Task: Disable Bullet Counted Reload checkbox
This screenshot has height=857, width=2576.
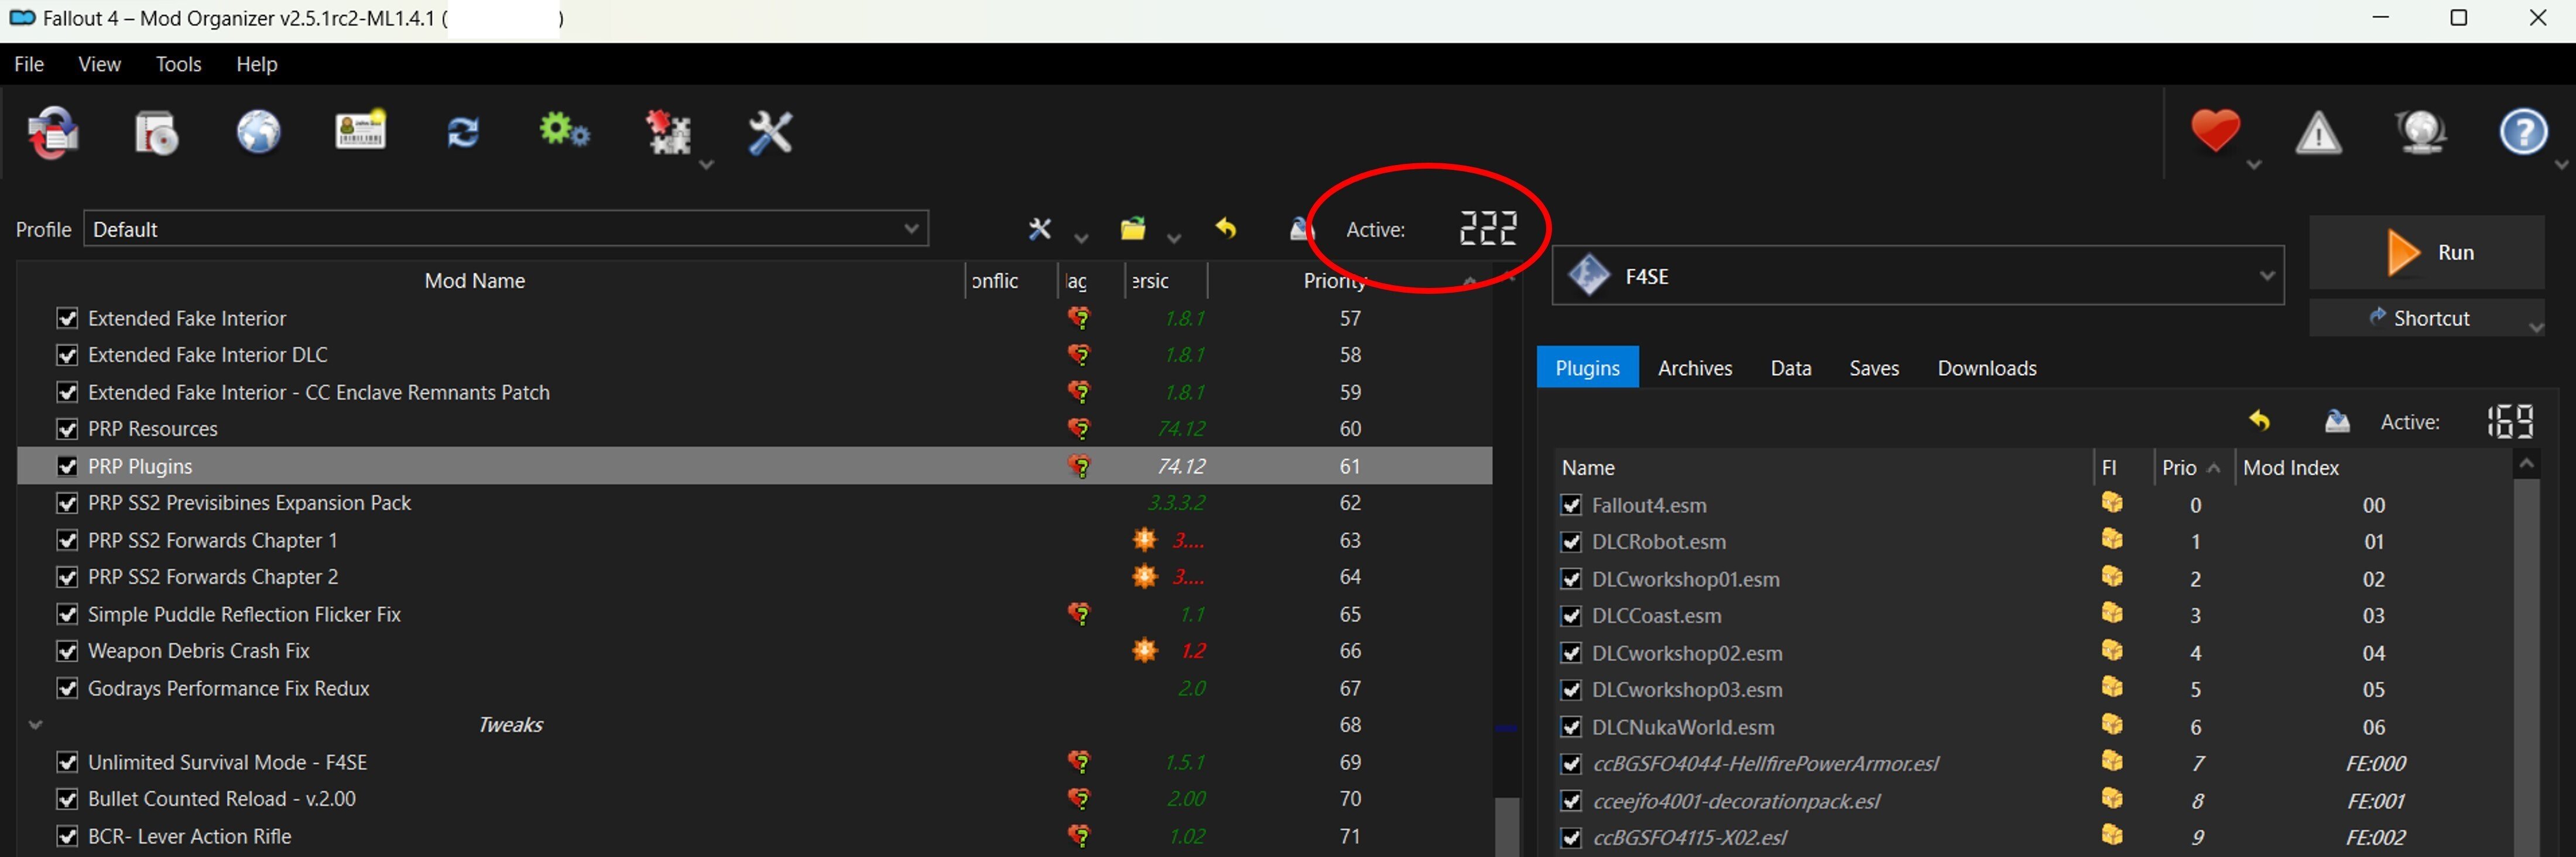Action: pyautogui.click(x=67, y=799)
